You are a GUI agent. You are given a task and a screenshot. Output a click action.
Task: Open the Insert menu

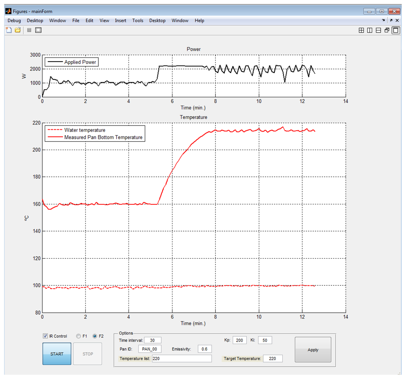(x=121, y=21)
